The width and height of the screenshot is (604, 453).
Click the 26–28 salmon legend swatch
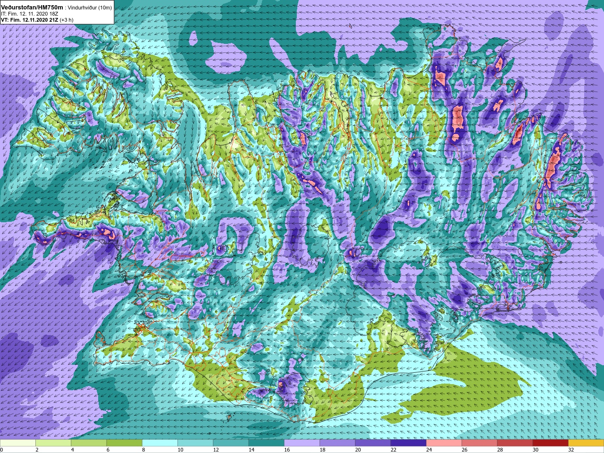click(x=479, y=443)
